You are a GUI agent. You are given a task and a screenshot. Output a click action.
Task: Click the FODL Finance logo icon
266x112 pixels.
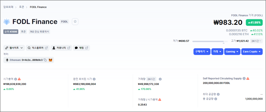coord(7,22)
